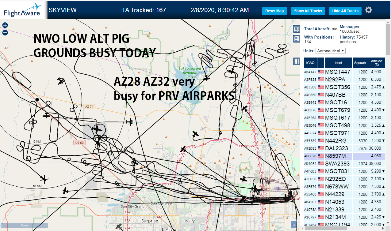Viewport: 391px width, 231px height.
Task: Click the AZ 74 highway label
Action: 89,106
